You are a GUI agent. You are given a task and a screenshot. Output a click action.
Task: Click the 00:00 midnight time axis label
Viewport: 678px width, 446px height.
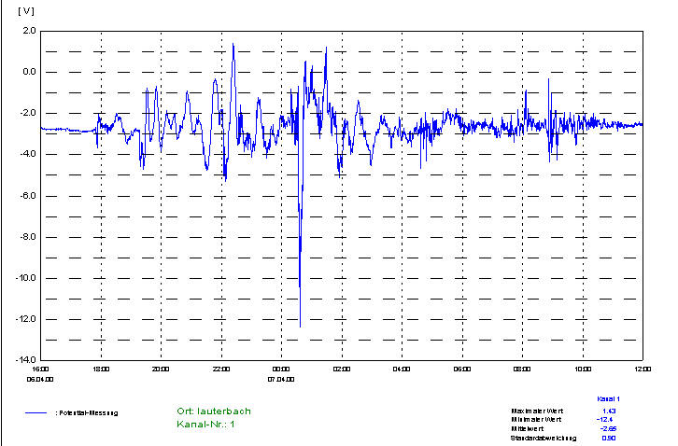click(x=281, y=369)
